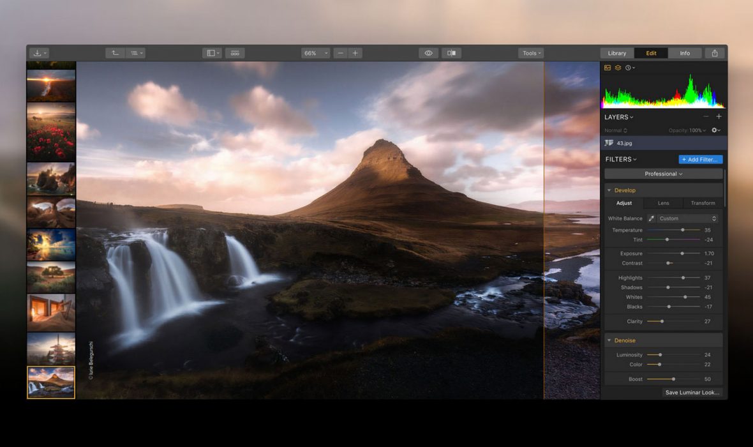The height and width of the screenshot is (447, 753).
Task: Open the Tools dropdown menu
Action: (531, 53)
